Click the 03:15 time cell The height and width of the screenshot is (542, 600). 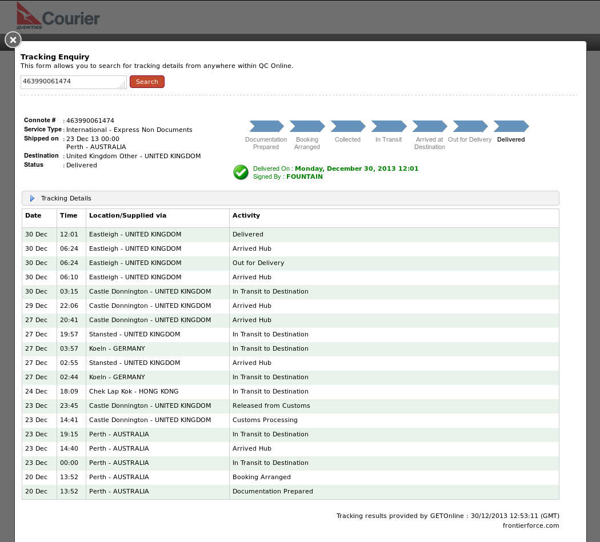pos(69,291)
